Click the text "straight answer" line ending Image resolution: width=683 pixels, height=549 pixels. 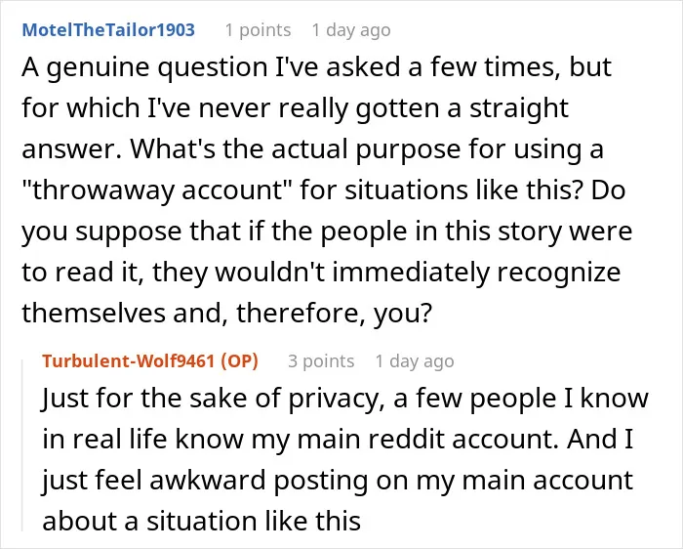(x=519, y=108)
